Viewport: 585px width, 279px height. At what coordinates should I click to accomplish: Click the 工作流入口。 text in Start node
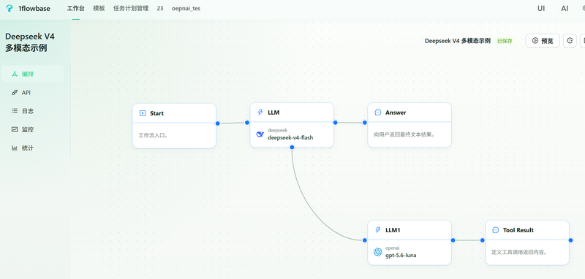coord(154,135)
